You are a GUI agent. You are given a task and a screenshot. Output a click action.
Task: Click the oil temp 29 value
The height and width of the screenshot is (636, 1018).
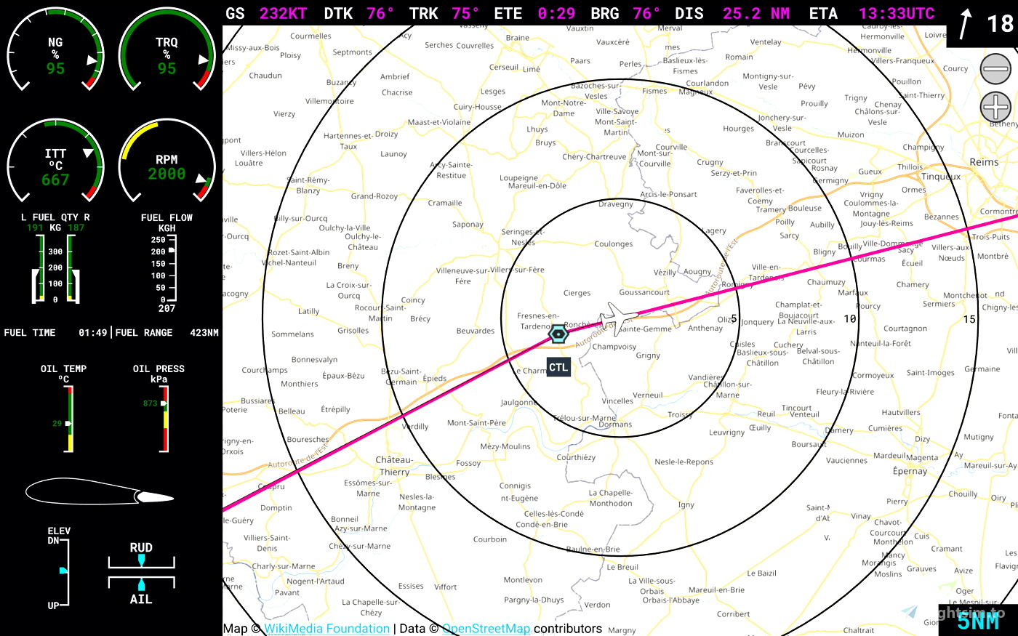57,423
